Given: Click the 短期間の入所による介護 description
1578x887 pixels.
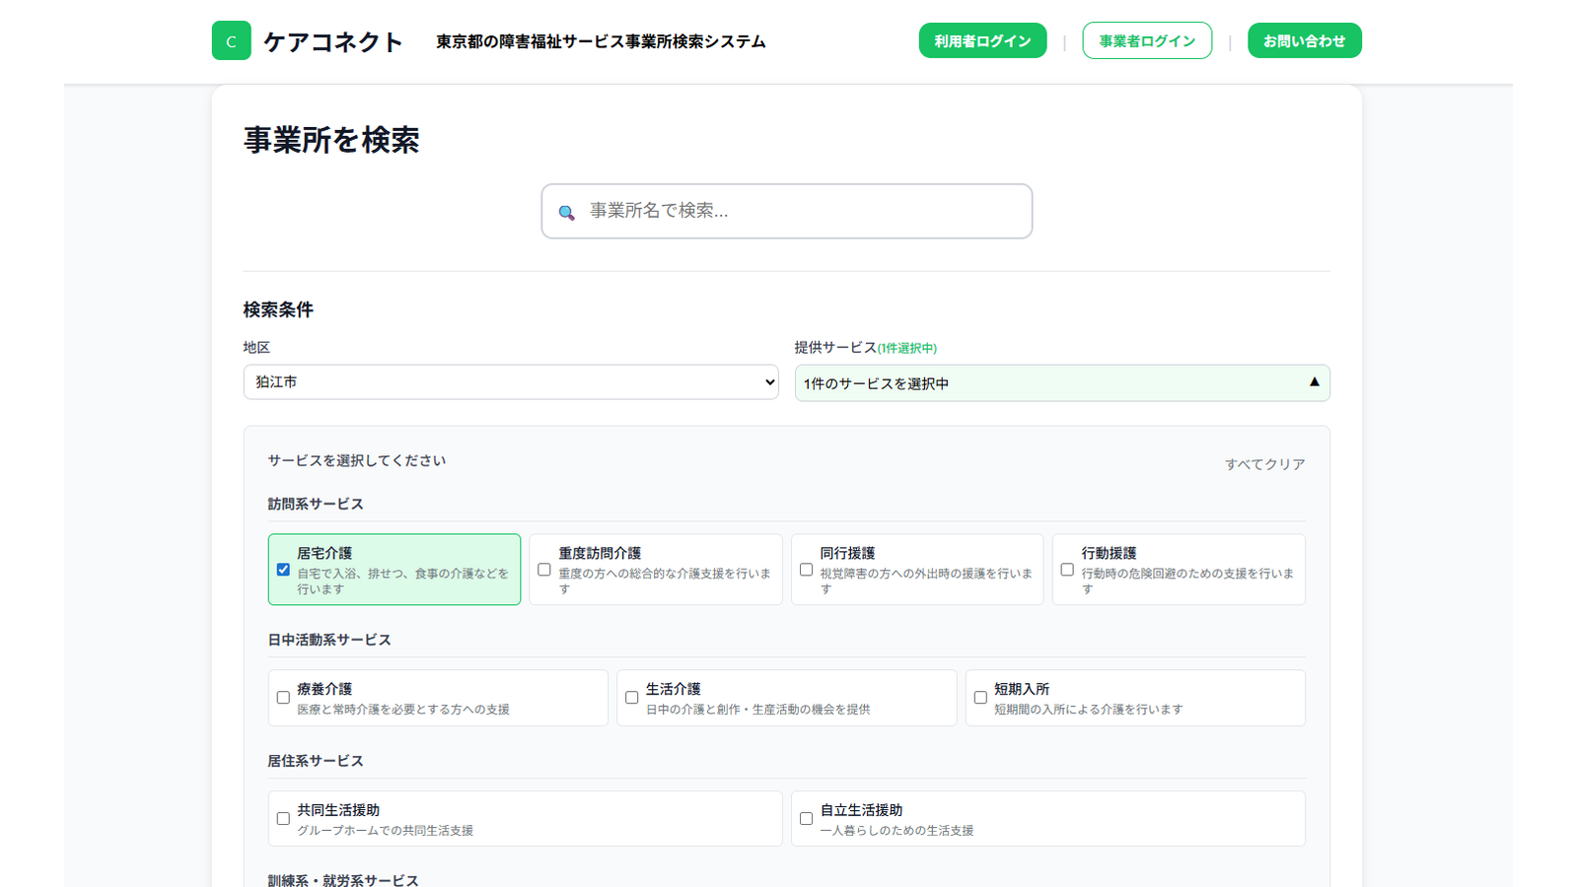Looking at the screenshot, I should tap(1089, 710).
